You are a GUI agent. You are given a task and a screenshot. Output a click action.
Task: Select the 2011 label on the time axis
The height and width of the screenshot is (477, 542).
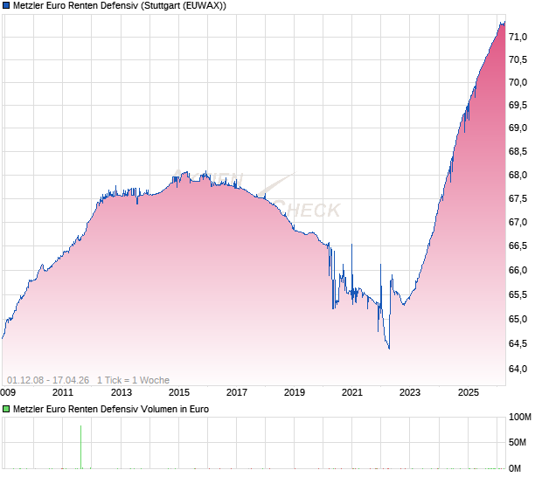[63, 392]
